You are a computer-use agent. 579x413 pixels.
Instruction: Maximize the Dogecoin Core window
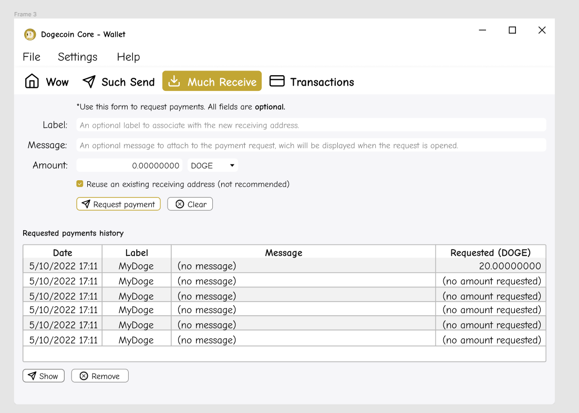click(x=512, y=30)
